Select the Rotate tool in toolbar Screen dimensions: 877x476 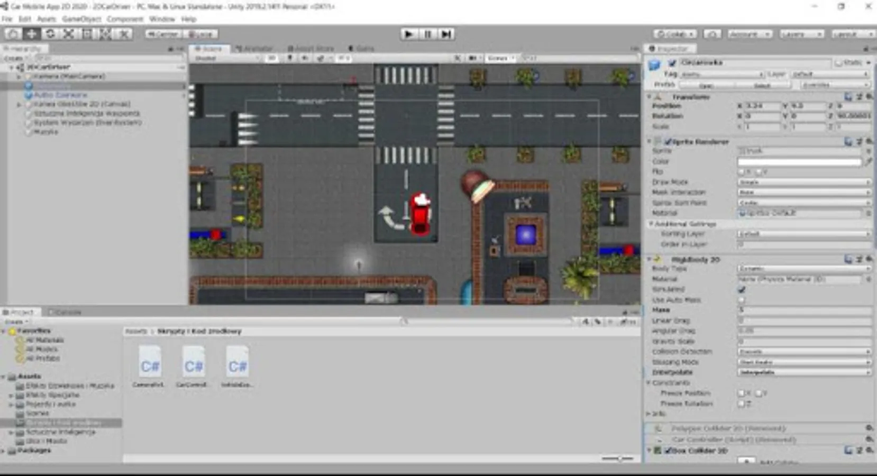click(x=50, y=34)
